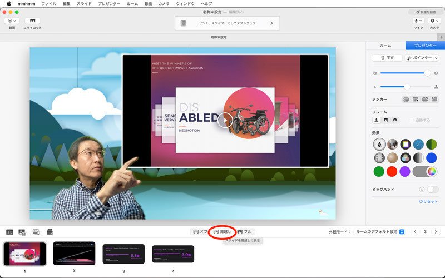The height and width of the screenshot is (278, 445).
Task: Apply the film strip effect
Action: tap(379, 158)
